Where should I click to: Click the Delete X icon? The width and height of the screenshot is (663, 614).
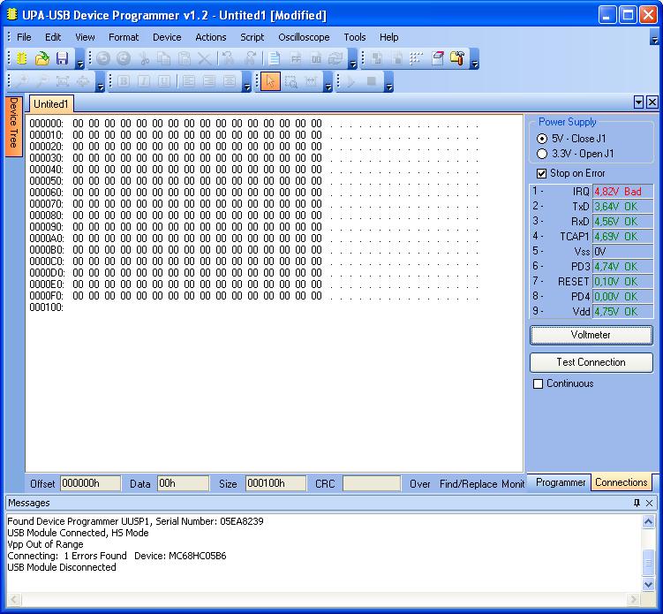[x=205, y=58]
